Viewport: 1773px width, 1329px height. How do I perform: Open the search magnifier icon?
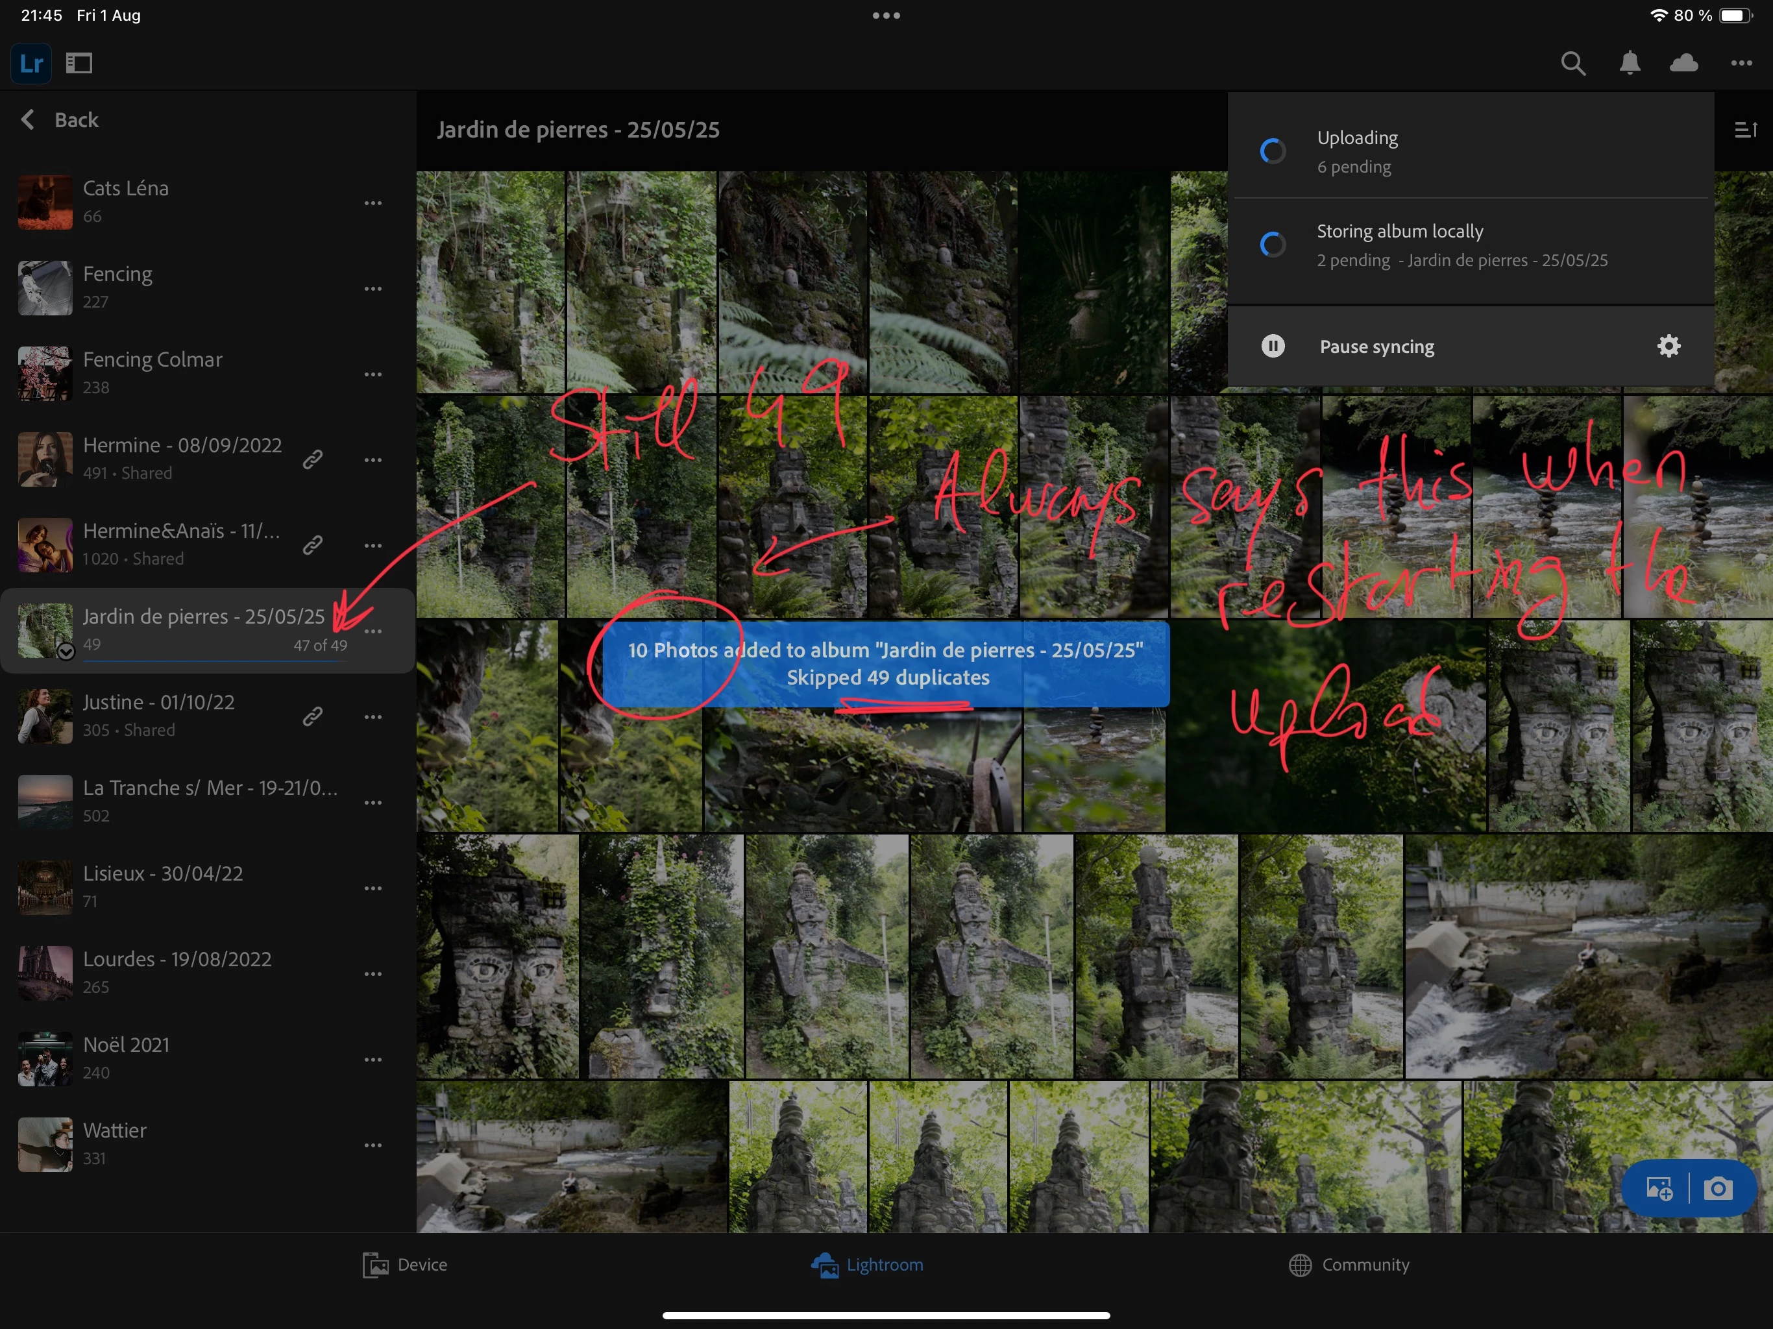pyautogui.click(x=1572, y=64)
